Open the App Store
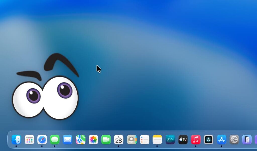The height and width of the screenshot is (151, 257). coord(221,140)
